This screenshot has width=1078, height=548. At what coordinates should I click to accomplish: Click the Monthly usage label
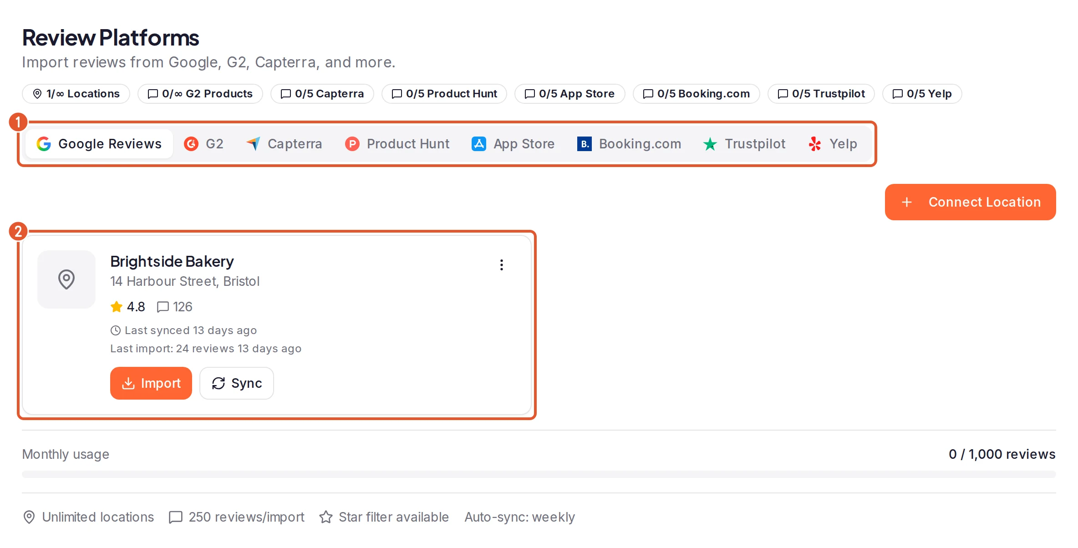[x=66, y=454]
